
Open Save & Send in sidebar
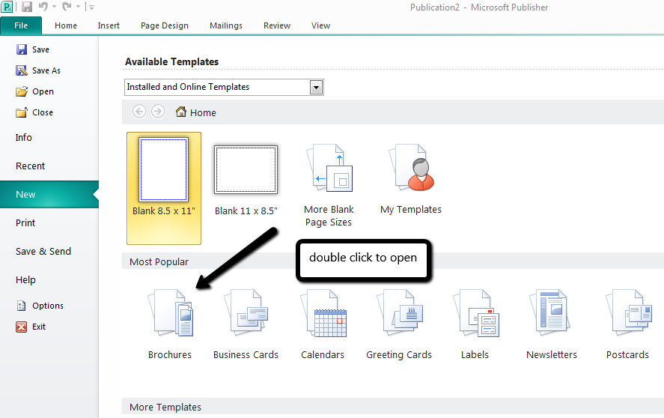point(43,251)
